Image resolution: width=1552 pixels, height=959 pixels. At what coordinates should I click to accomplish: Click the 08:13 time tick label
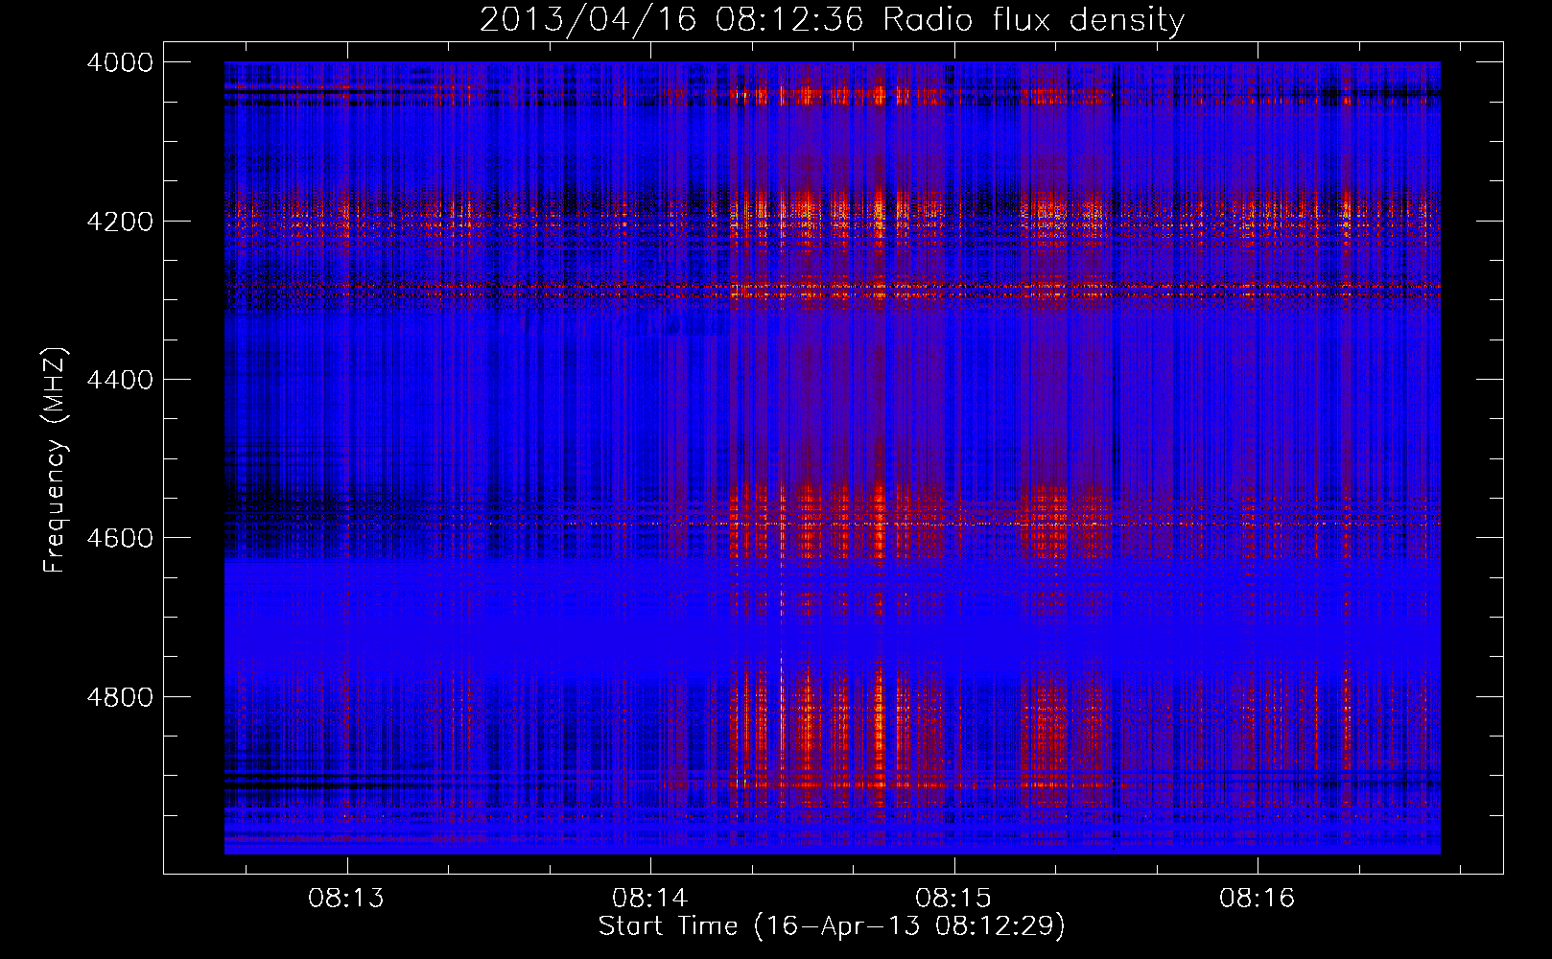click(346, 898)
